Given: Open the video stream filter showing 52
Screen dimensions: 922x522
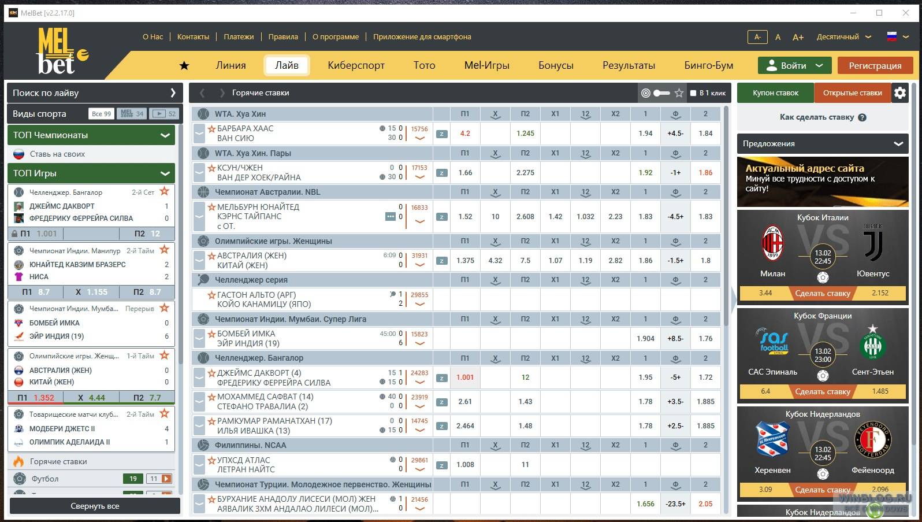Looking at the screenshot, I should 164,114.
